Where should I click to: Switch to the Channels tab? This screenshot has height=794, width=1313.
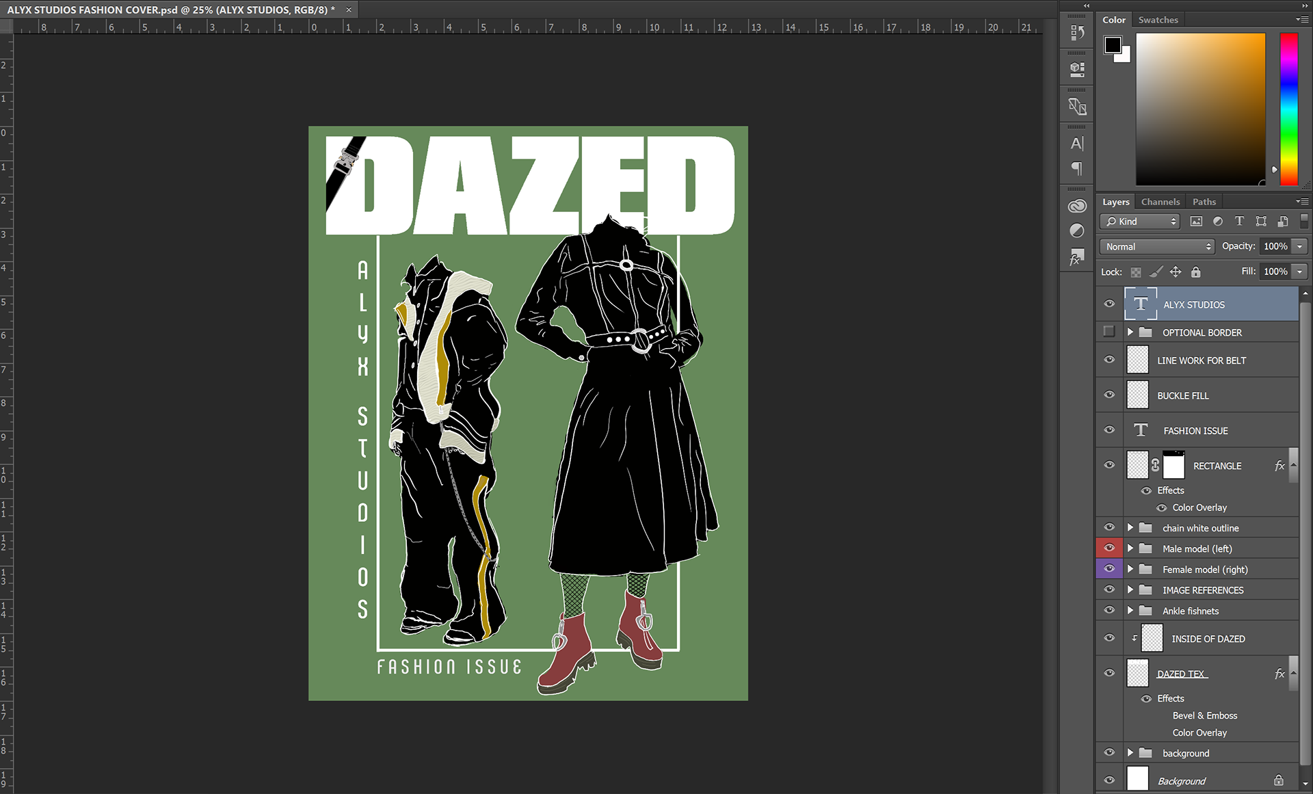coord(1160,202)
